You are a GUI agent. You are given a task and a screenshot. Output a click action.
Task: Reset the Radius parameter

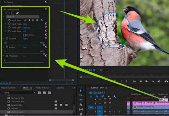pos(46,47)
